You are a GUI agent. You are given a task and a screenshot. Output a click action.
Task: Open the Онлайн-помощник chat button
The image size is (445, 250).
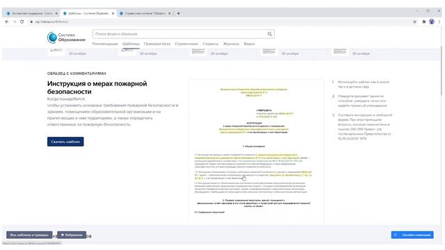pos(412,235)
